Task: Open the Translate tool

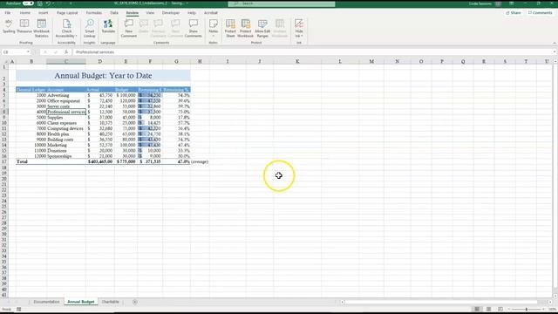Action: [108, 27]
